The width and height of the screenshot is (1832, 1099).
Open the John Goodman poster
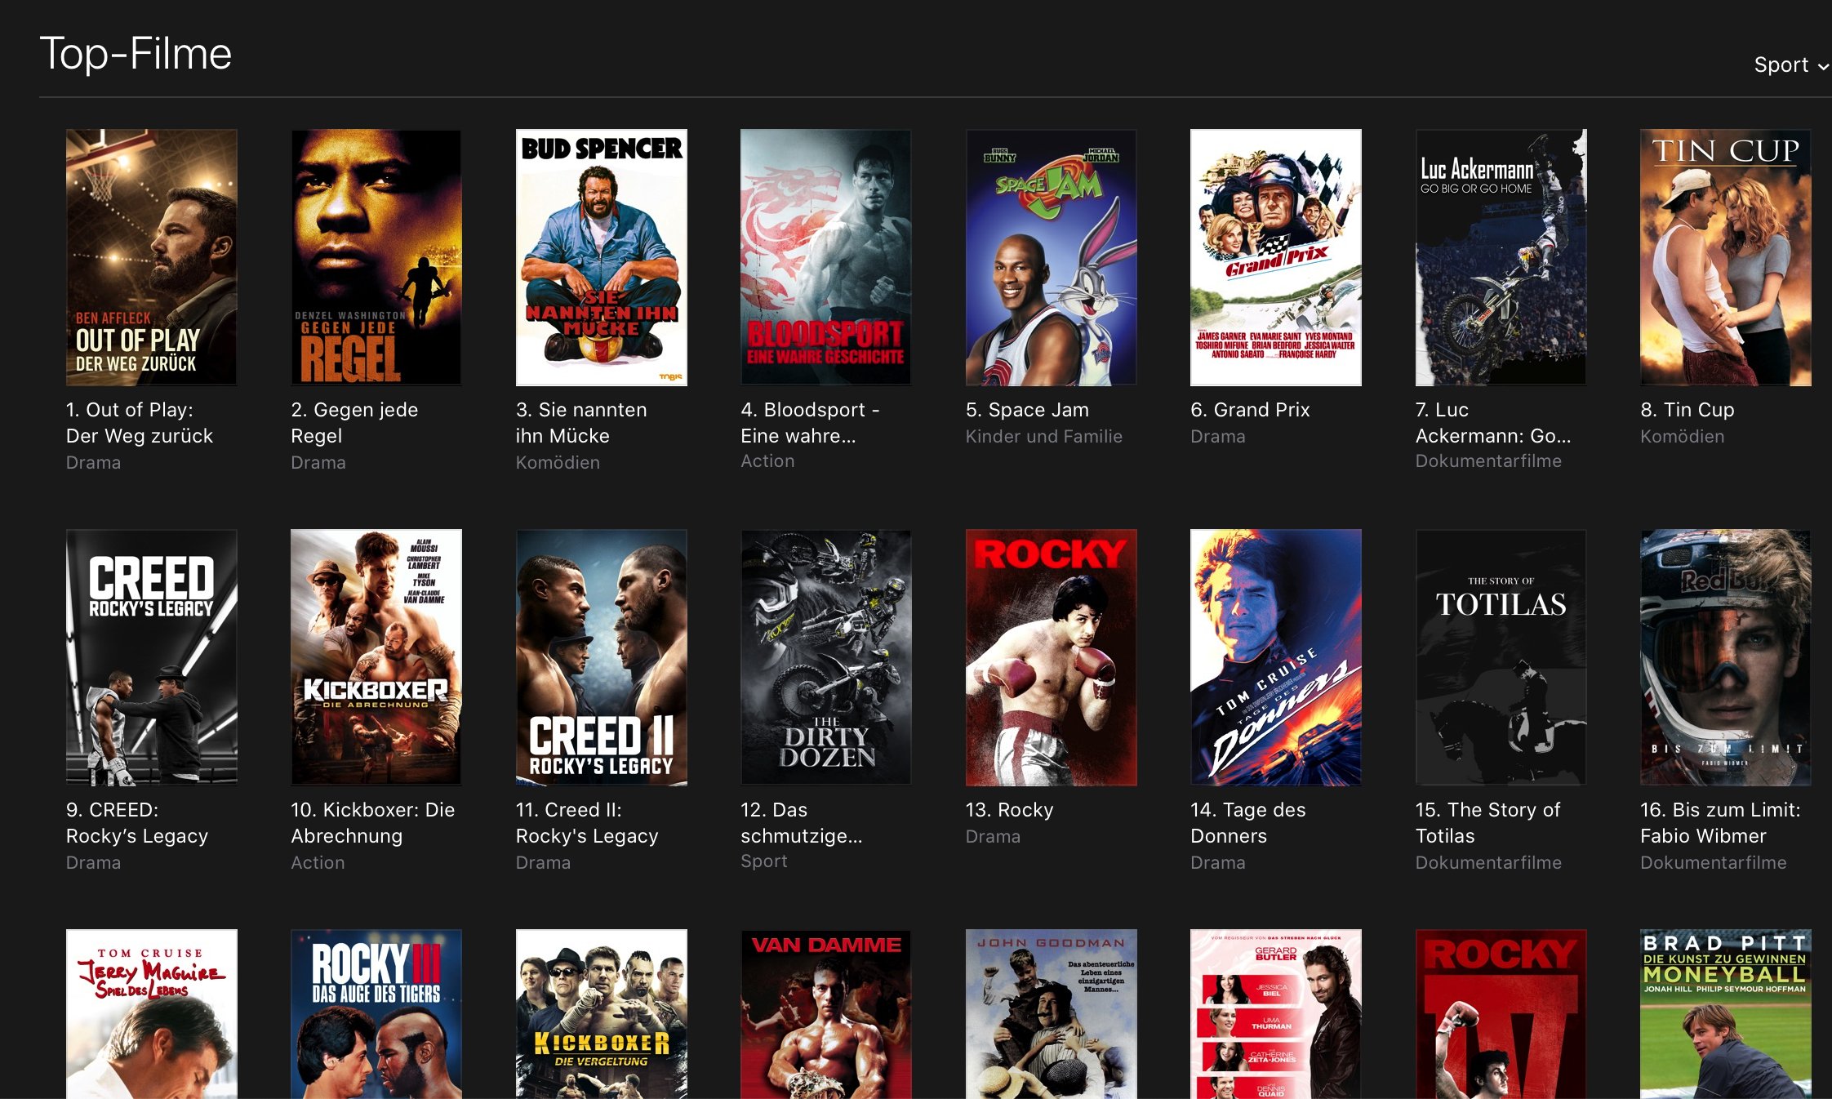point(1052,1014)
